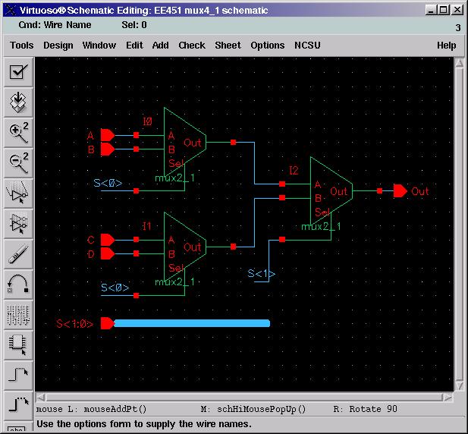Click the horizontal scrollbar track
The image size is (468, 434).
coord(244,398)
